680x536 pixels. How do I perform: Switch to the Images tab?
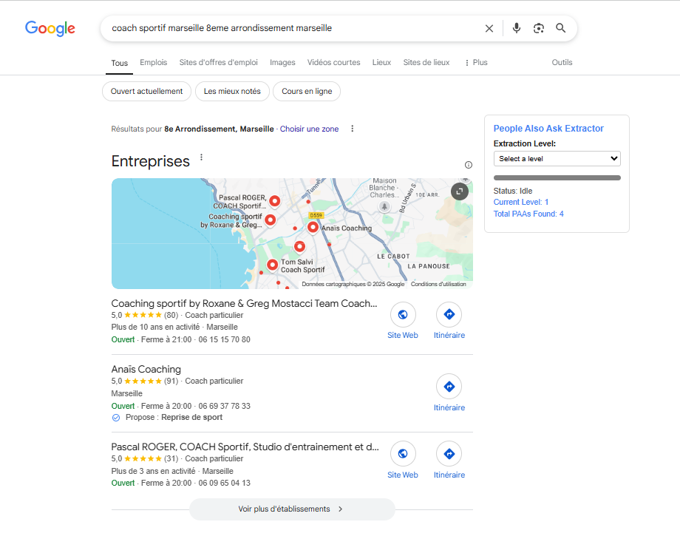[x=282, y=62]
